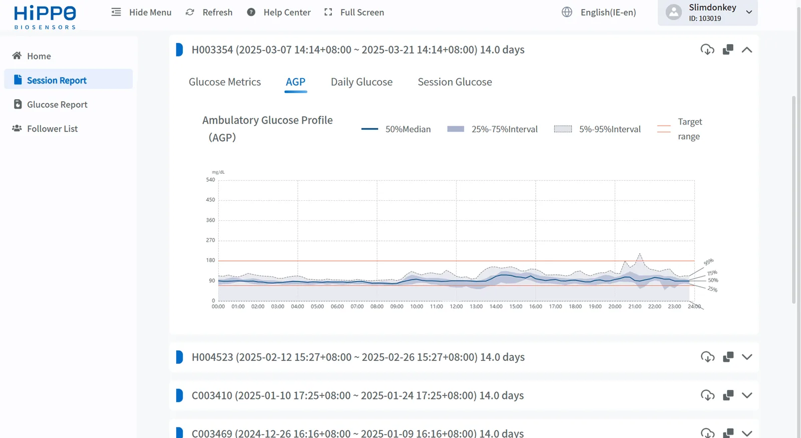Click the Ambulatory Glucose Profile (AGP) heading

[267, 129]
